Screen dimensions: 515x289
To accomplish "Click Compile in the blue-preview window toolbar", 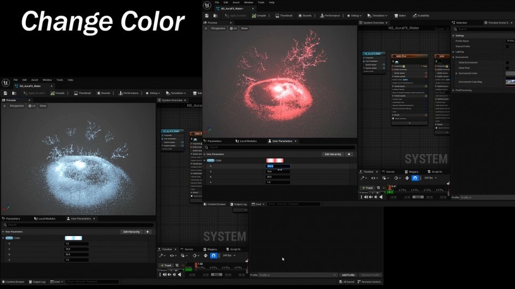I will click(58, 93).
